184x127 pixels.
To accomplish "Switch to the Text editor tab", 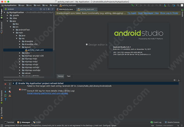I will 69,76.
